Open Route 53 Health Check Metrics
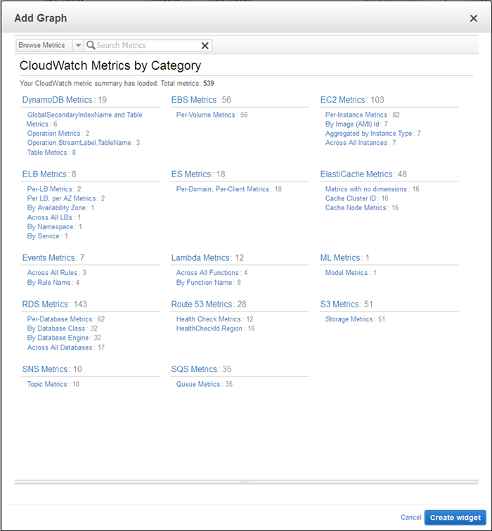Screen dimensions: 492x531 (209, 319)
